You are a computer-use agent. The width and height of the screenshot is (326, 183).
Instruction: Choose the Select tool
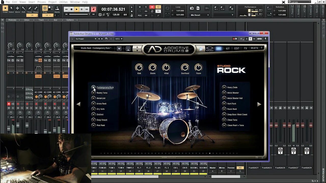click(x=11, y=9)
